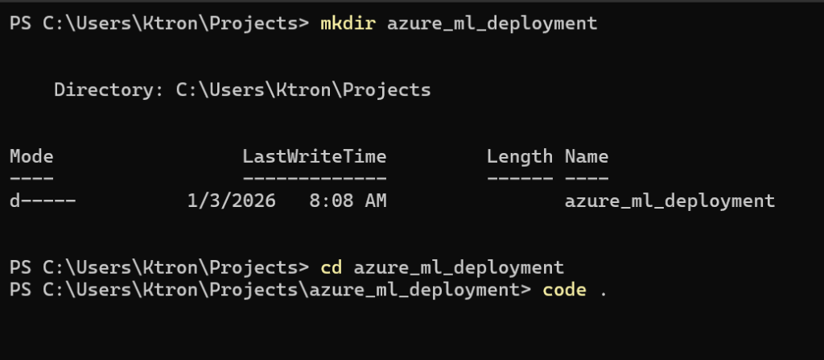Click the Length column header
Image resolution: width=824 pixels, height=360 pixels.
pyautogui.click(x=519, y=156)
